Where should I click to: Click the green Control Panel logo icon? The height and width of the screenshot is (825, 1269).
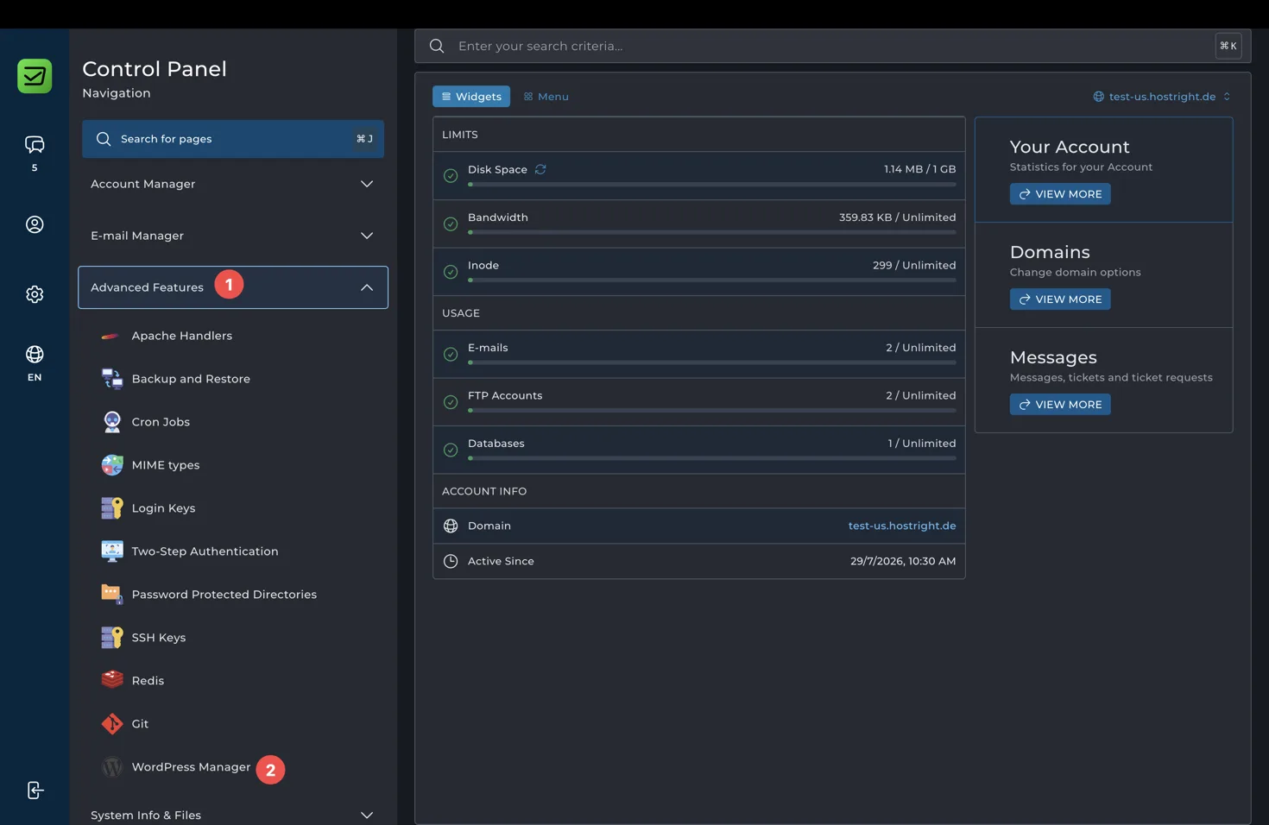coord(35,76)
